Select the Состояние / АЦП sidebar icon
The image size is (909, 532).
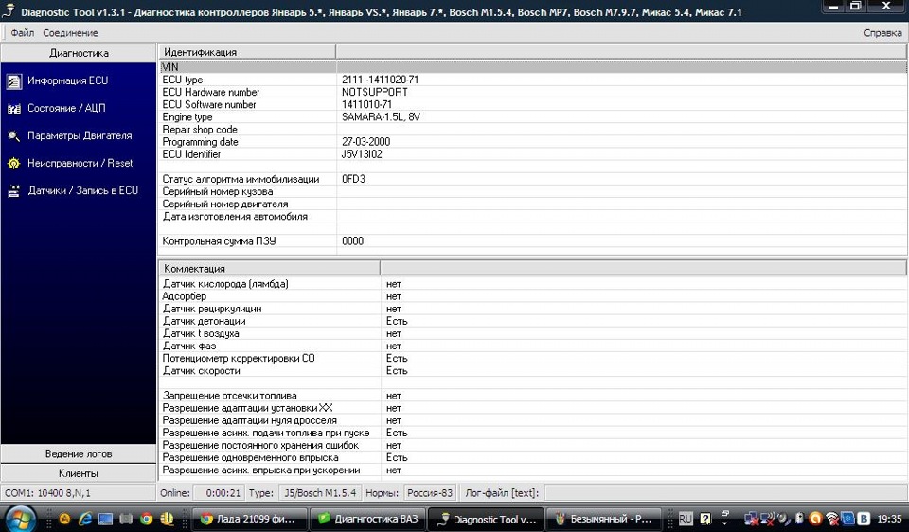[14, 108]
